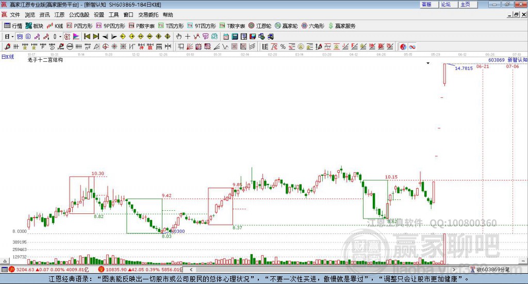Open the 六角形 hexagon tool

pyautogui.click(x=313, y=26)
